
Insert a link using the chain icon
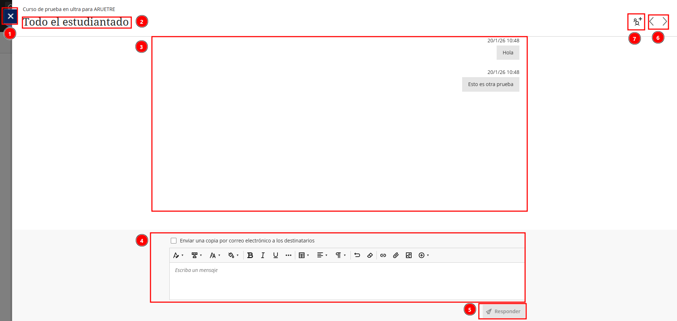coord(383,255)
